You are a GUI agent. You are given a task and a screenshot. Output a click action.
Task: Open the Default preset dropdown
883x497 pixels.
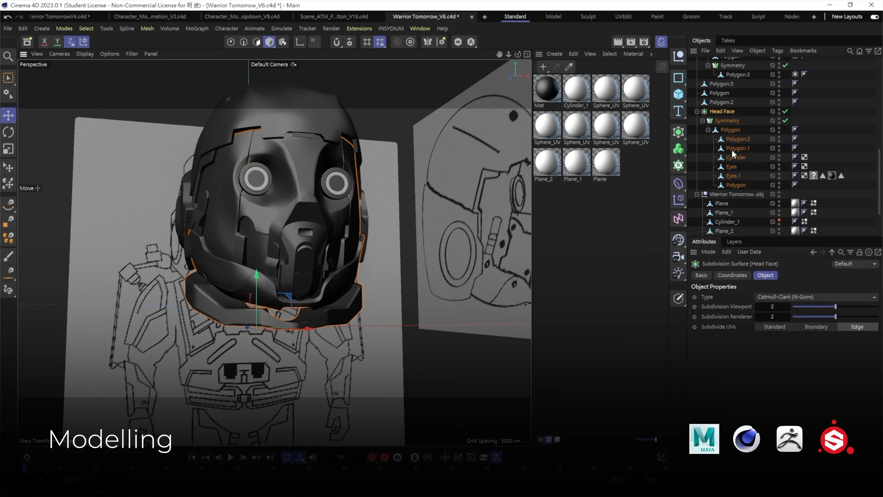tap(855, 264)
